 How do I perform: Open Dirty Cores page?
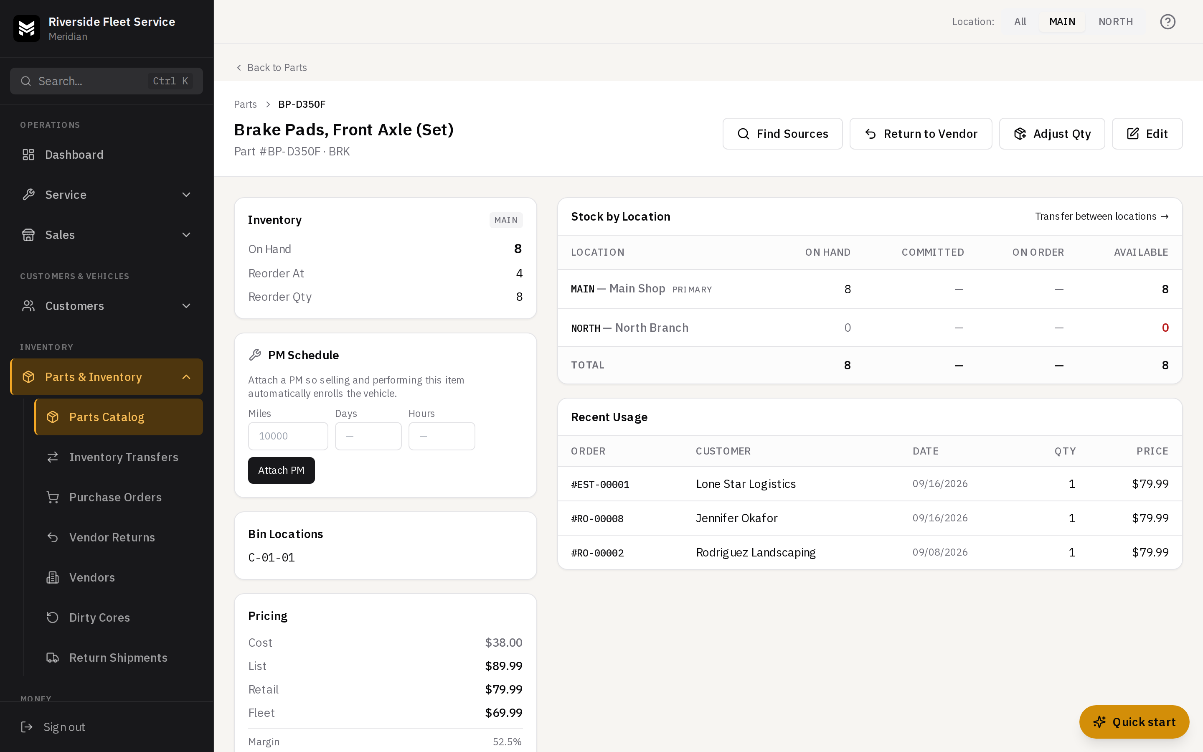(118, 617)
